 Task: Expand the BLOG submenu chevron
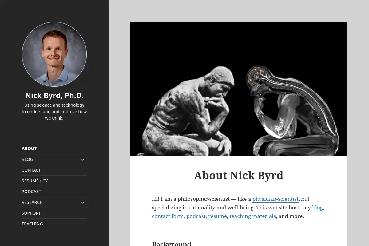click(x=82, y=159)
